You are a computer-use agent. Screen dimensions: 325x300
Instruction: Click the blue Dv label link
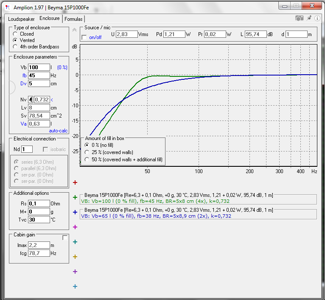23,84
